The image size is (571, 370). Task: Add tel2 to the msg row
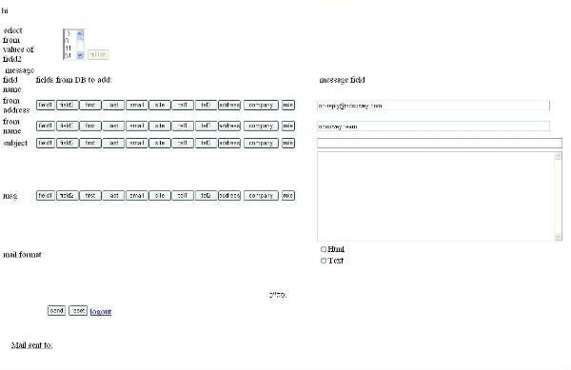206,195
